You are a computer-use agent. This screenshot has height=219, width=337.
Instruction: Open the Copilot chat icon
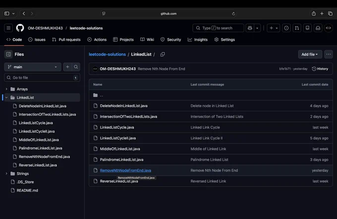(x=250, y=28)
